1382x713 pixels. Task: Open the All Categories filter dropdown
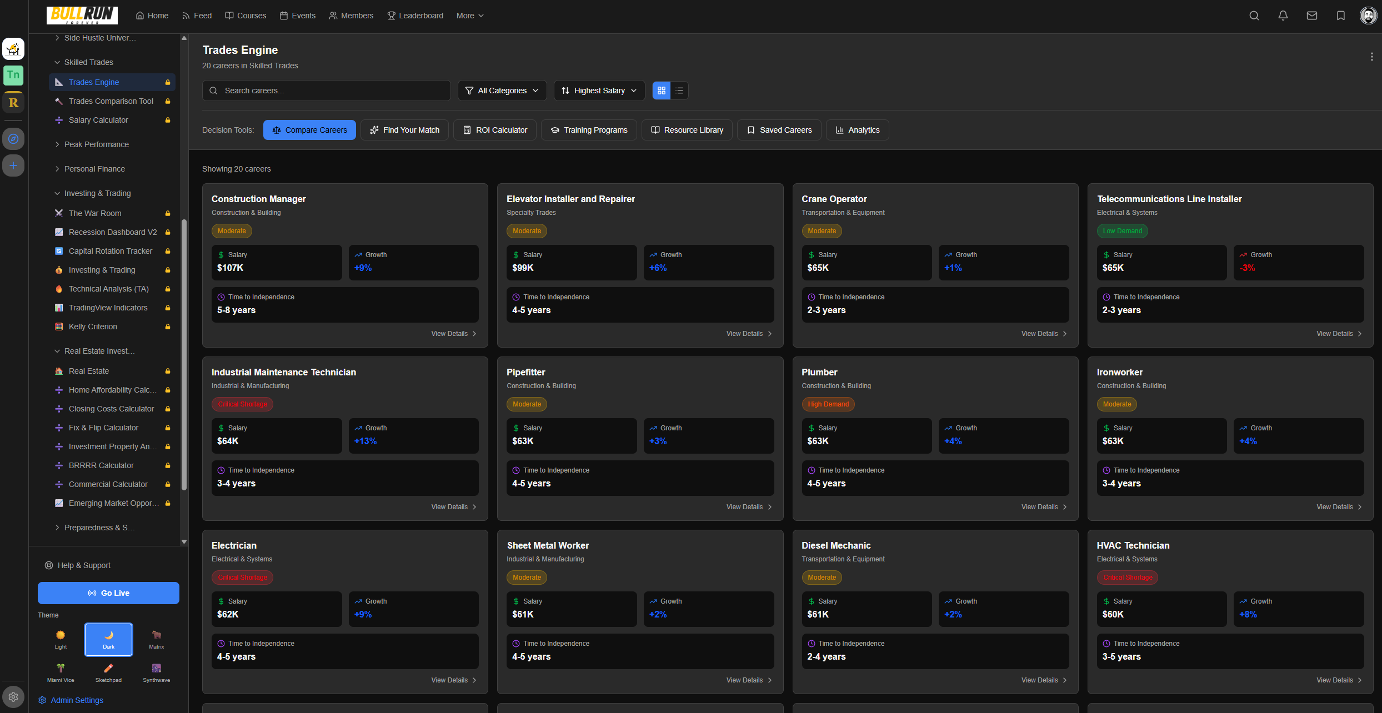point(502,90)
